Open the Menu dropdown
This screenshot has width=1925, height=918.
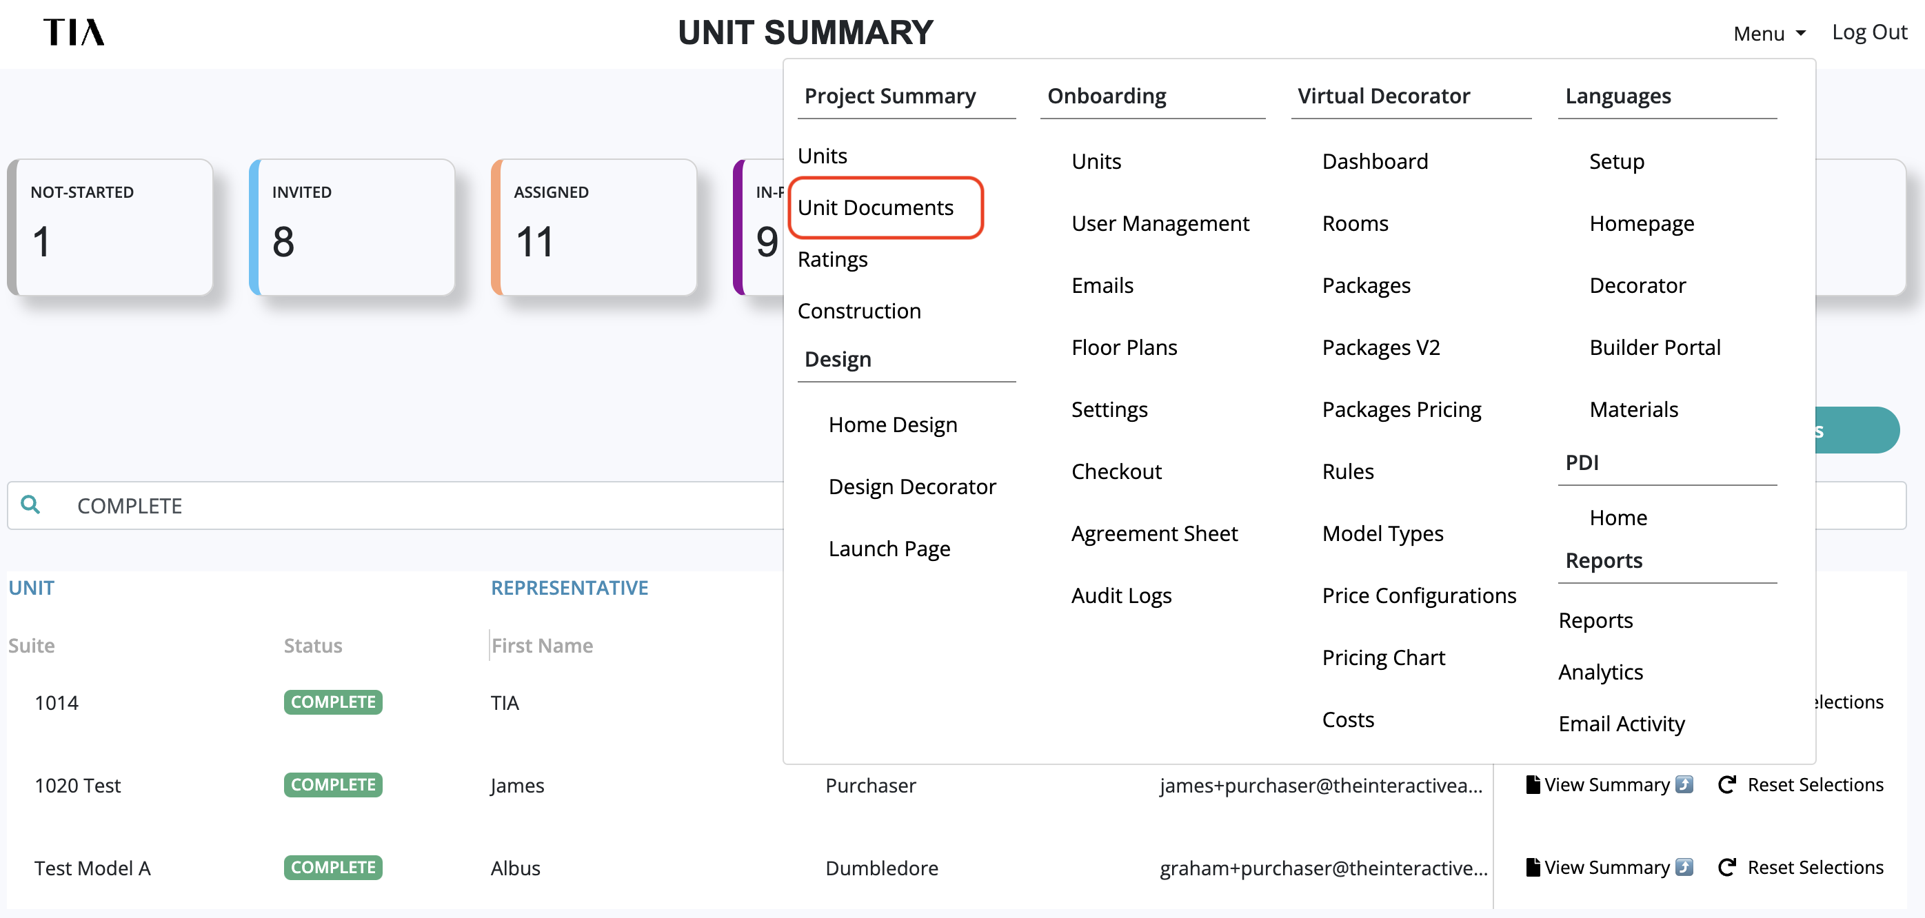[1768, 34]
